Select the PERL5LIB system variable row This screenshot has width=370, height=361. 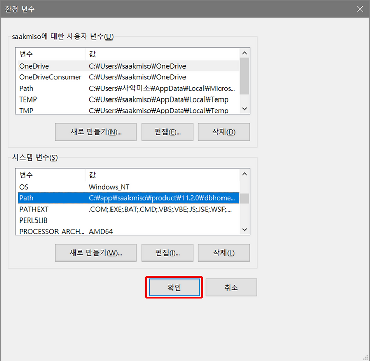[x=128, y=220]
